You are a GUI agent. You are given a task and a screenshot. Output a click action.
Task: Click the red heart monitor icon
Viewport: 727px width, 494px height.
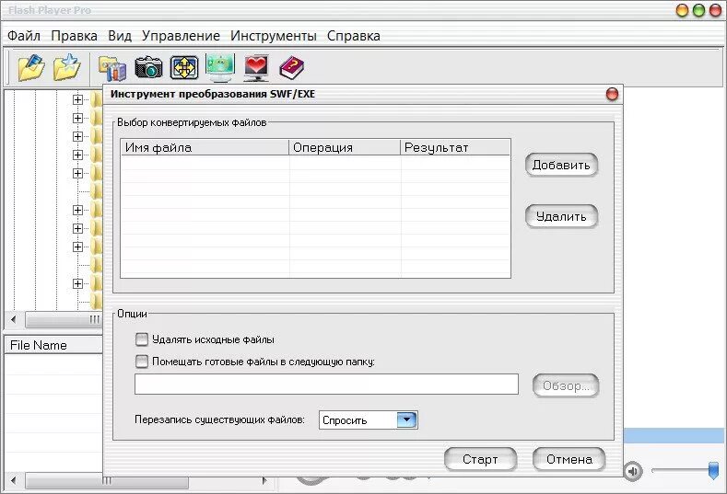click(x=256, y=67)
